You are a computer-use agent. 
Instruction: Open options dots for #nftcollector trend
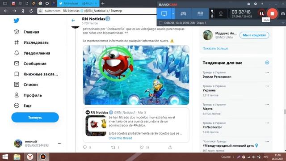[x=267, y=123]
